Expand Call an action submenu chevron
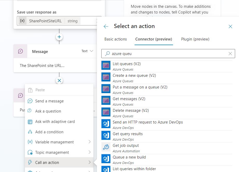Image resolution: width=239 pixels, height=172 pixels. (90, 162)
